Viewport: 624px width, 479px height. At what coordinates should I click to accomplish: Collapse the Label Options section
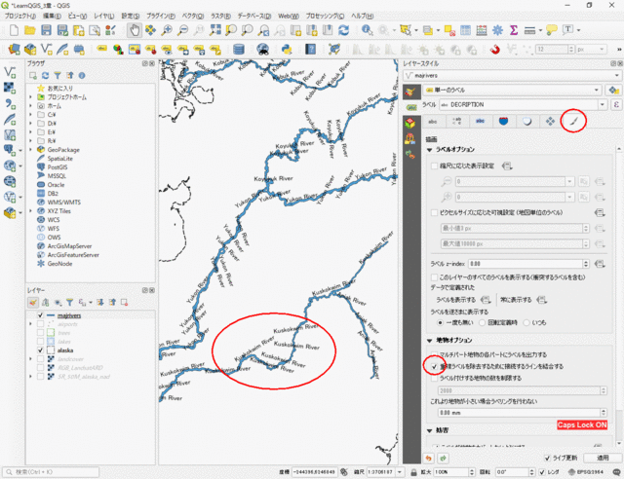coord(430,150)
